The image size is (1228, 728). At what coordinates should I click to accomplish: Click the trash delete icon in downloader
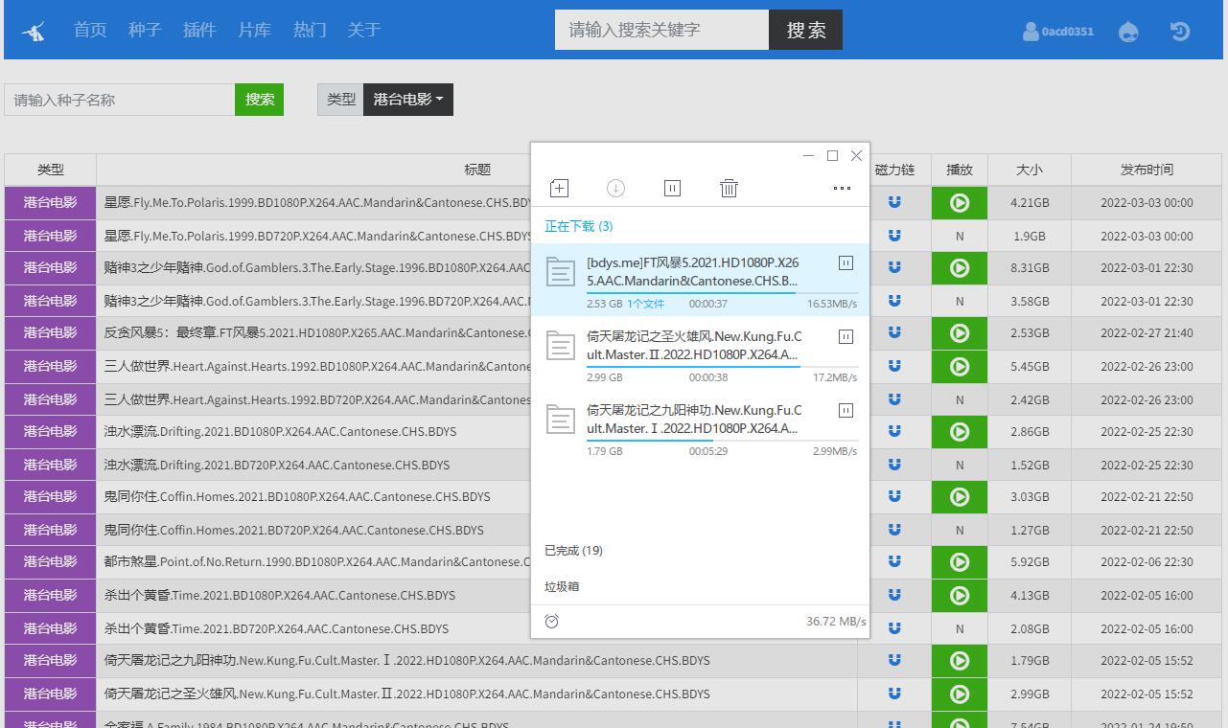pyautogui.click(x=729, y=189)
